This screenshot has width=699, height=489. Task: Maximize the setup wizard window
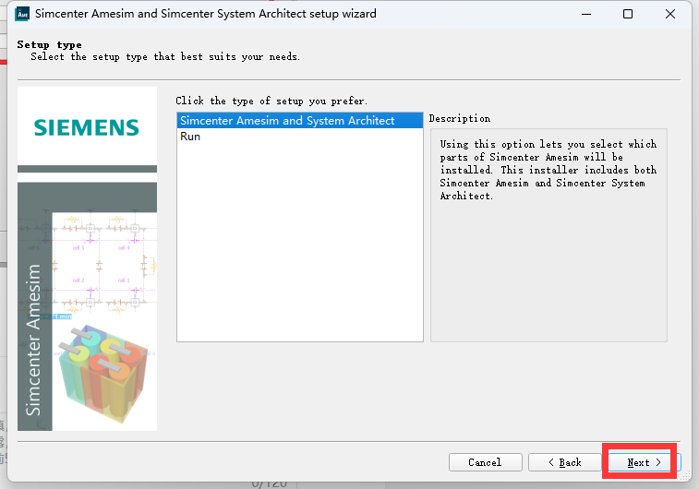click(628, 14)
